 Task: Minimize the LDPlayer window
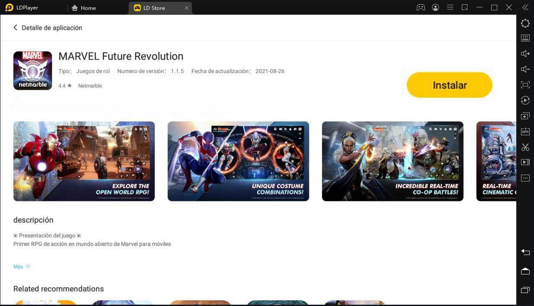coord(480,7)
